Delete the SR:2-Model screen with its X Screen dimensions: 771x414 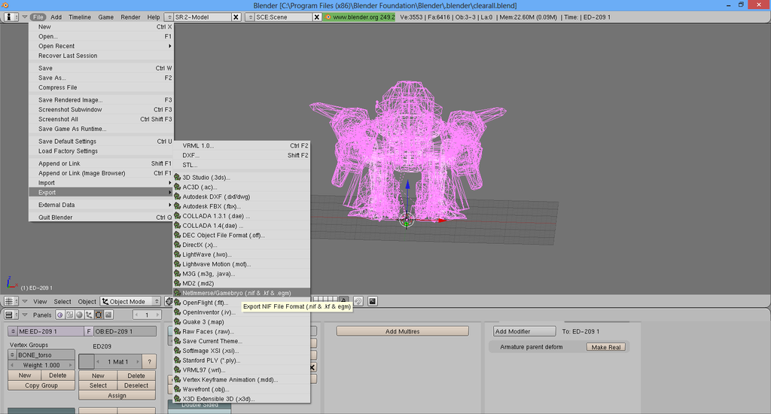(236, 17)
